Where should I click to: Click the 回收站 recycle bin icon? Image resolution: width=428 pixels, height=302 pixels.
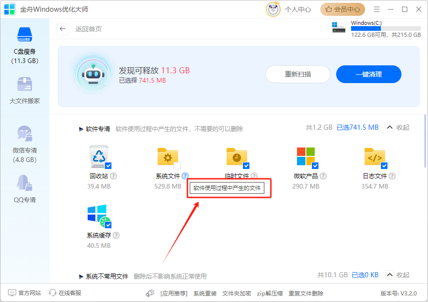pyautogui.click(x=99, y=156)
